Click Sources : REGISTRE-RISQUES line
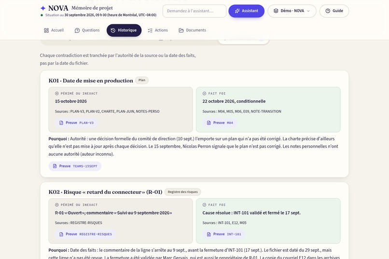The height and width of the screenshot is (259, 389). click(78, 223)
